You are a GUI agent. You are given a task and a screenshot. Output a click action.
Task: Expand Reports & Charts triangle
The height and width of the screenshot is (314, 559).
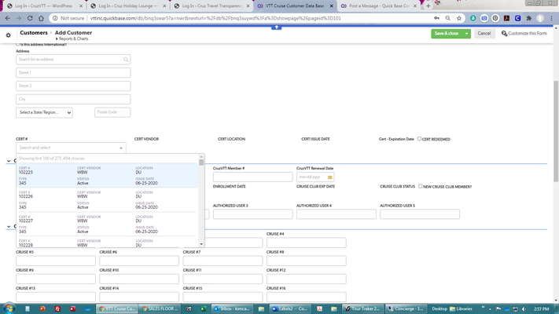(x=57, y=38)
